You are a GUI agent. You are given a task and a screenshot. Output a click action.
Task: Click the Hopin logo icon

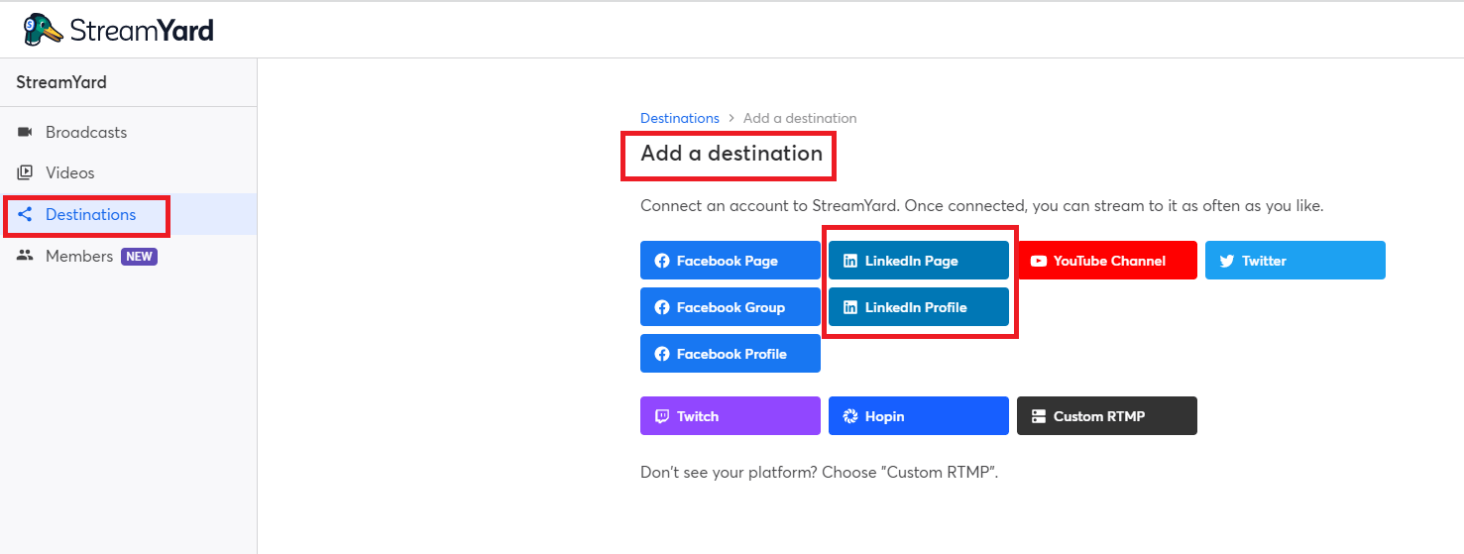tap(850, 416)
